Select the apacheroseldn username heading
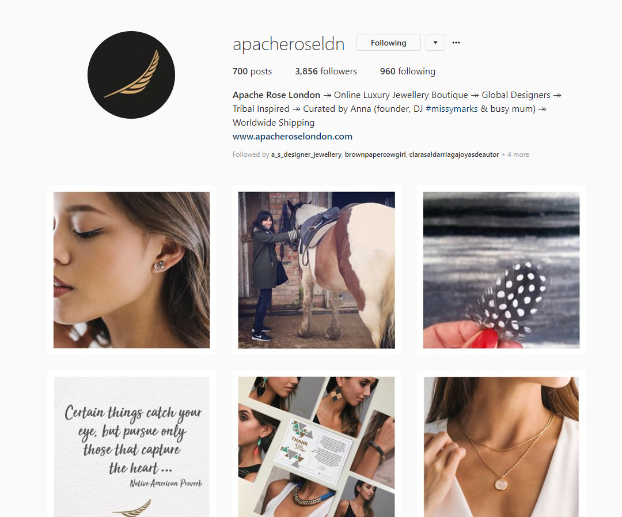 289,44
